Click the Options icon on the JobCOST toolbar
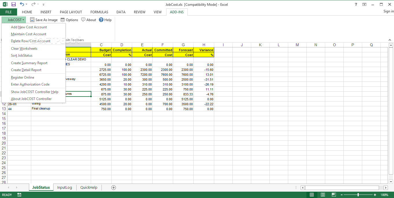394x198 pixels. point(69,20)
